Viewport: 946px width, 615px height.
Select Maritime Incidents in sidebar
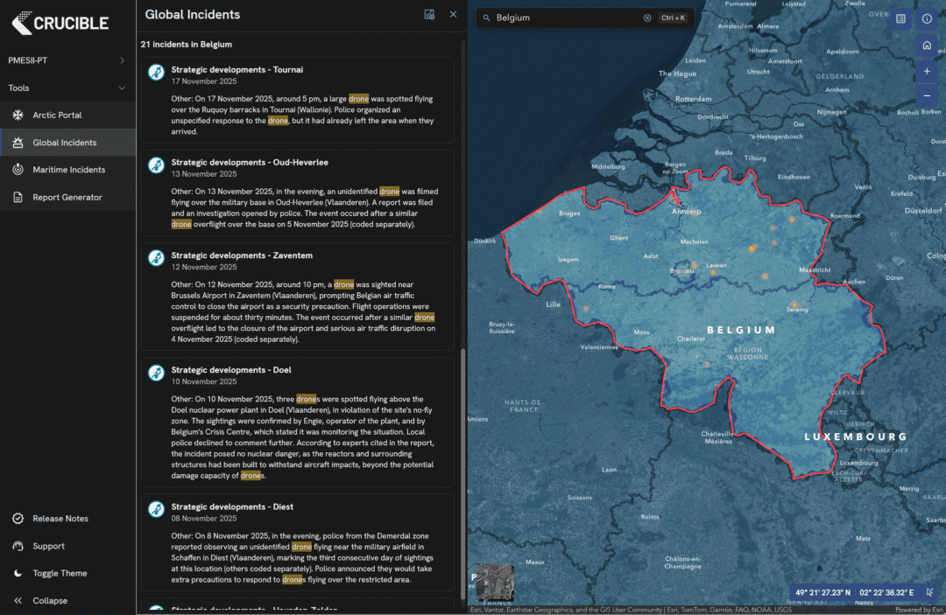(x=68, y=170)
